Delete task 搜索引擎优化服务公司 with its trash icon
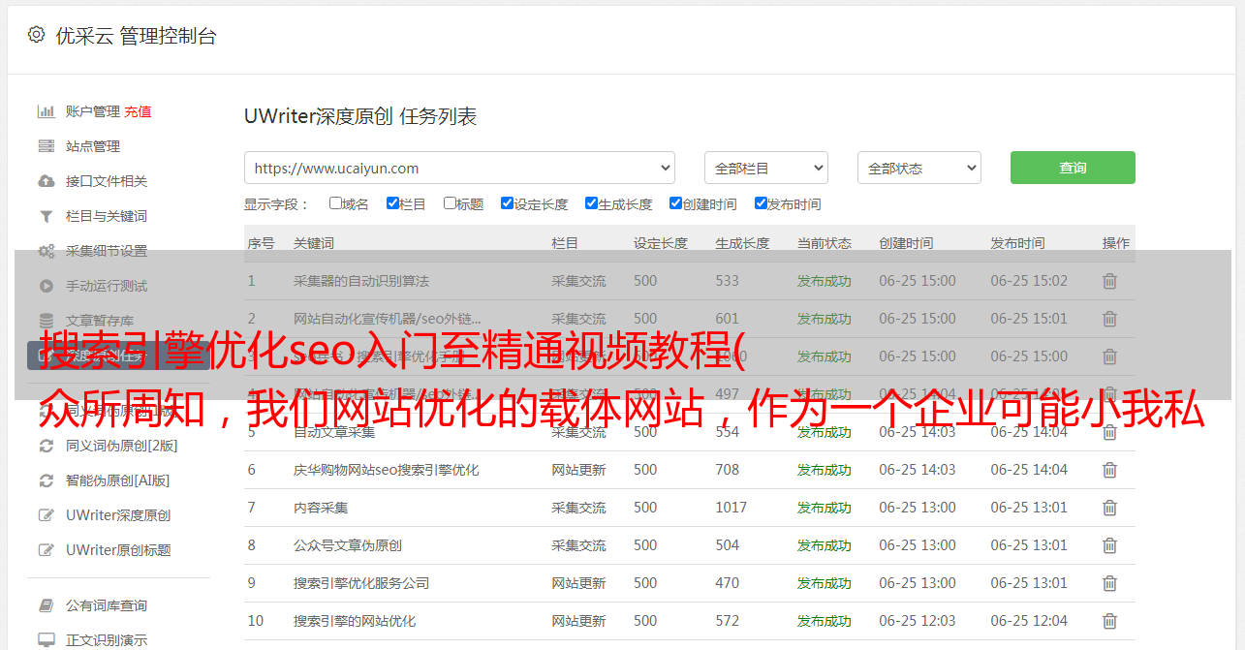The image size is (1245, 650). (x=1110, y=583)
